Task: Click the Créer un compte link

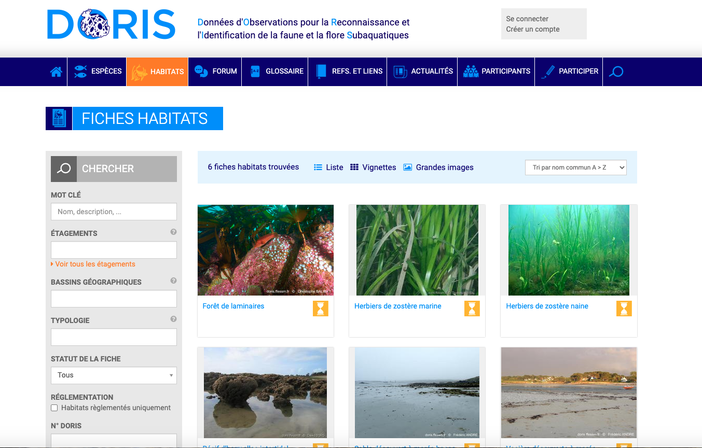Action: pos(533,30)
